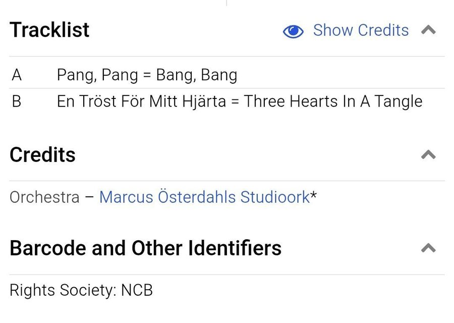The height and width of the screenshot is (323, 454).
Task: Click Three Hearts In A Tangle text
Action: click(x=333, y=101)
